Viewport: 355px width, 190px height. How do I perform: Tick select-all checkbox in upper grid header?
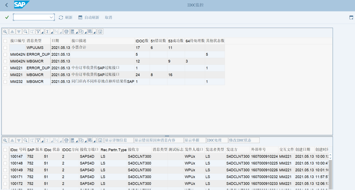click(x=5, y=41)
